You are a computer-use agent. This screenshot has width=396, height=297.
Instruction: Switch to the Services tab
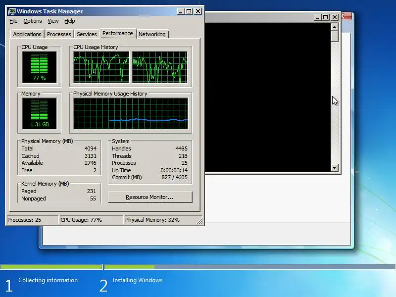click(x=87, y=34)
